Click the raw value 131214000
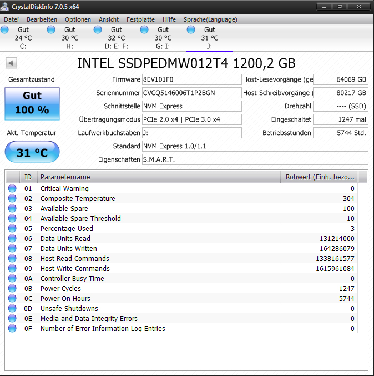Image resolution: width=374 pixels, height=376 pixels. click(x=337, y=239)
